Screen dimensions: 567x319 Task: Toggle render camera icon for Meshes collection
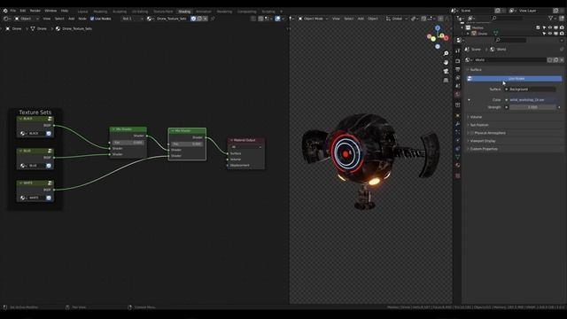click(x=562, y=27)
